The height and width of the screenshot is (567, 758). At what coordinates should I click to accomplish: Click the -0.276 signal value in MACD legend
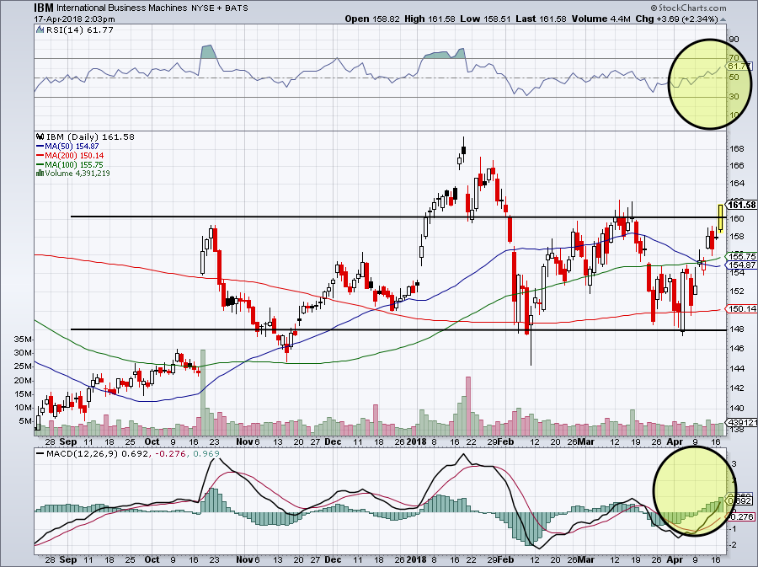click(170, 454)
